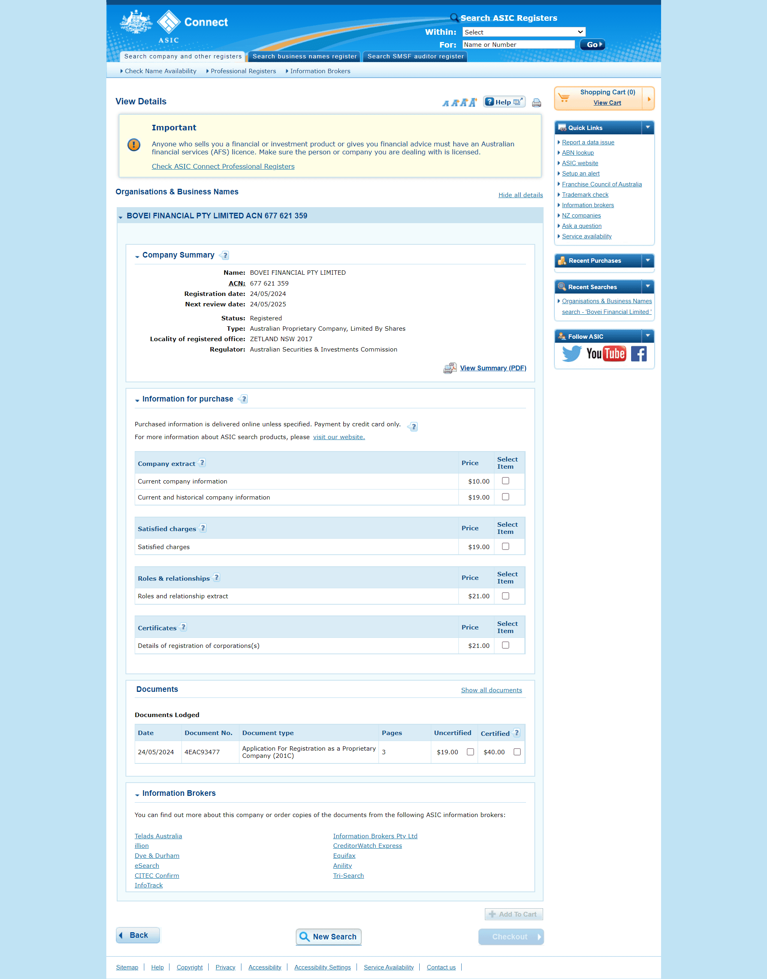This screenshot has height=979, width=767.
Task: Expand the Shopping Cart arrow
Action: pyautogui.click(x=649, y=99)
